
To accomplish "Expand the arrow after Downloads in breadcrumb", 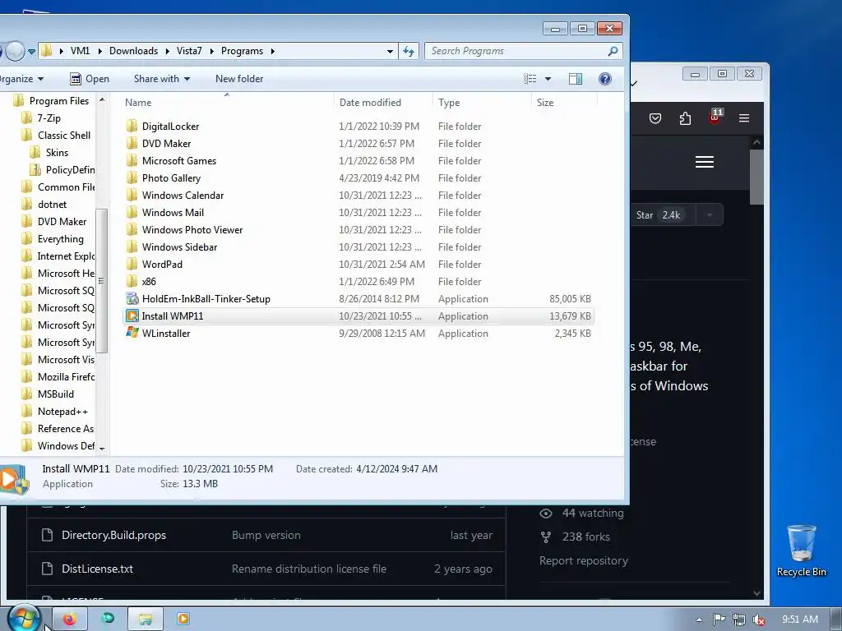I will point(167,51).
